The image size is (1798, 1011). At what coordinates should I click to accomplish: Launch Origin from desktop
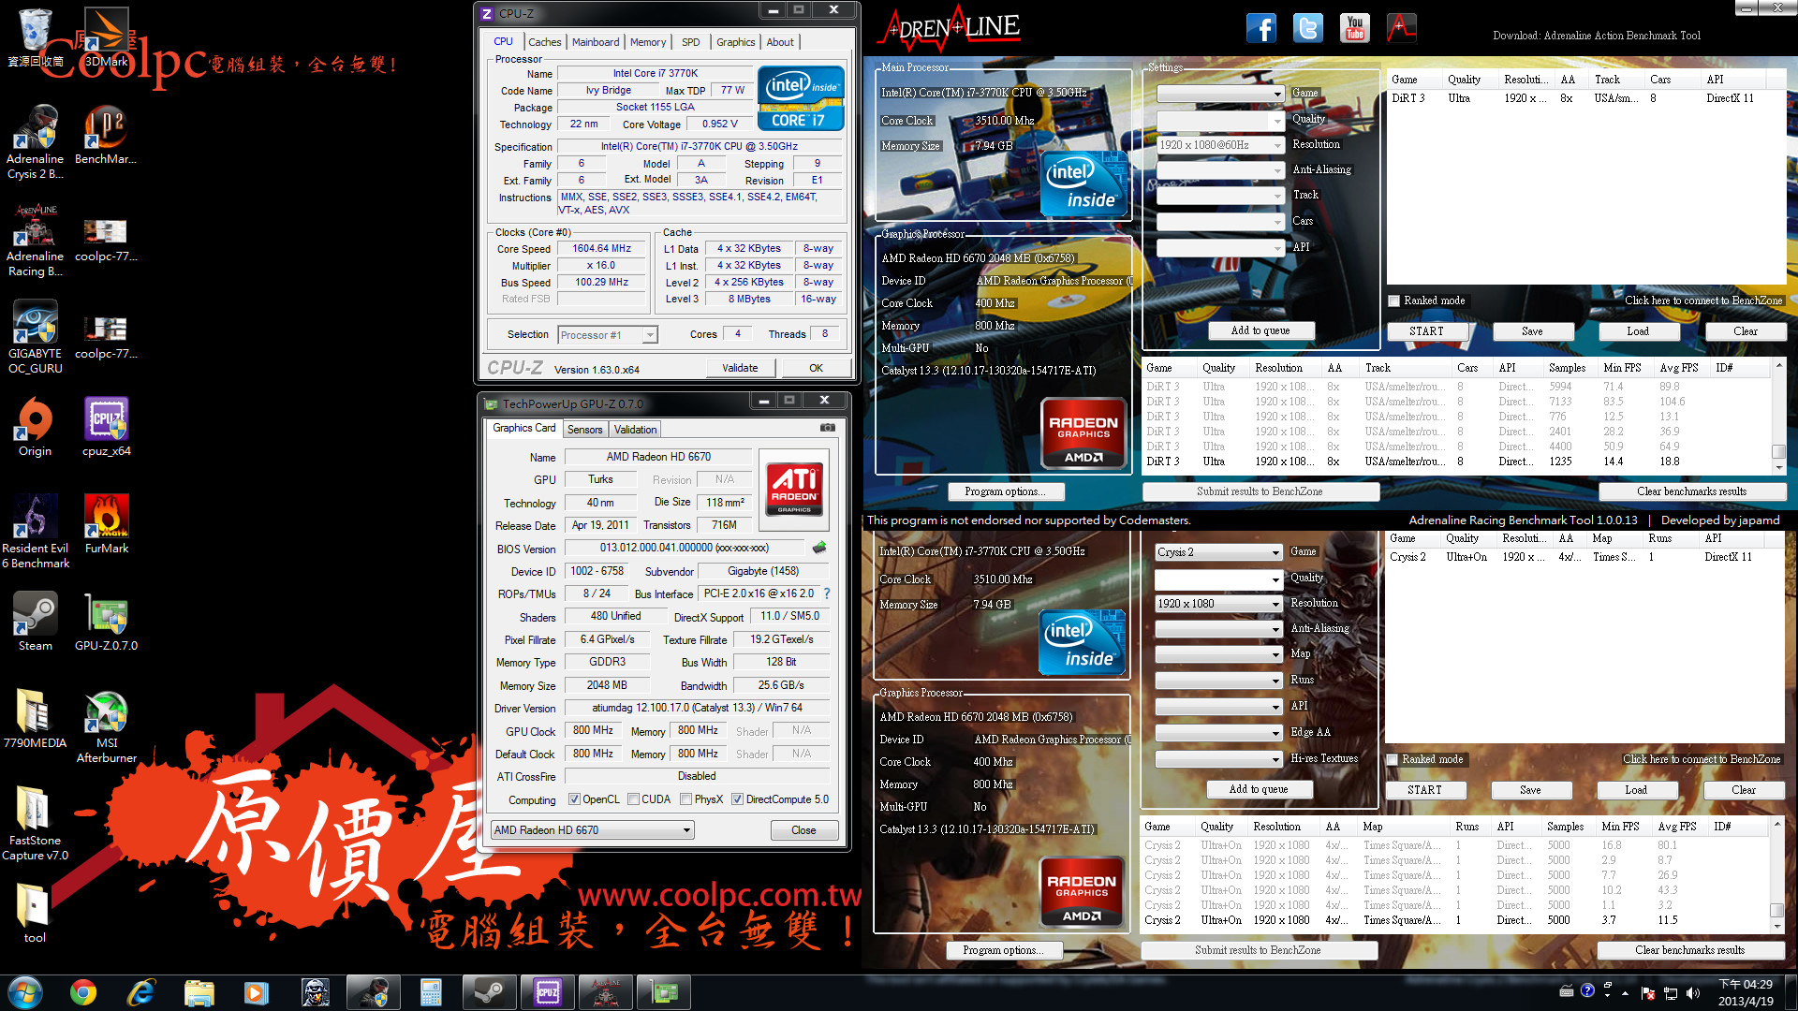pos(35,427)
